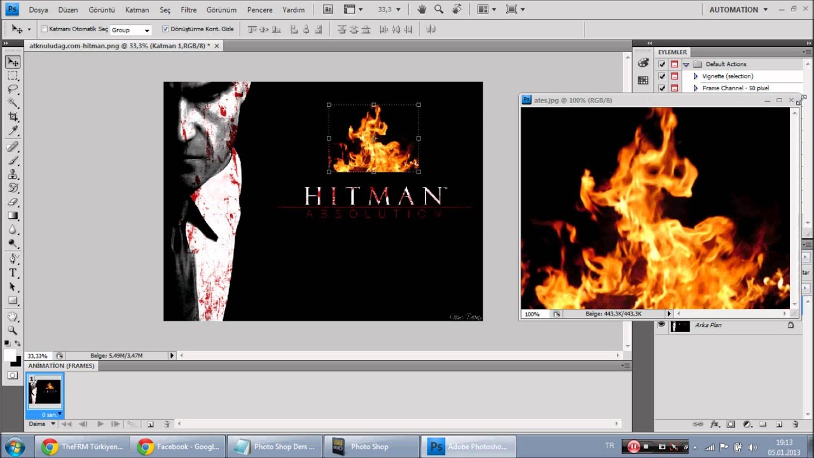Toggle dialog control for Default Actions

(674, 64)
